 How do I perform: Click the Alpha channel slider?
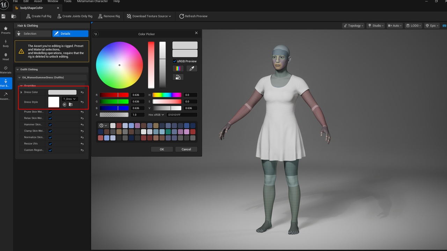click(x=114, y=115)
